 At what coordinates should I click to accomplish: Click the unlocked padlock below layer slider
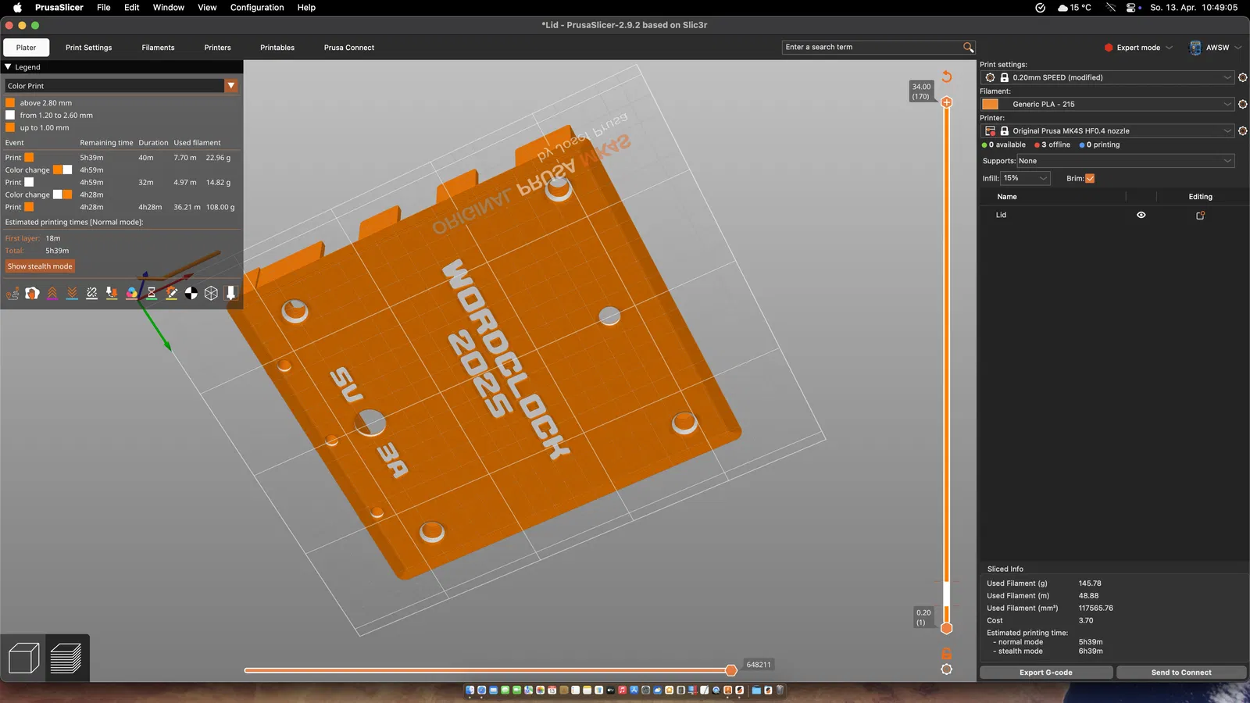pos(947,653)
